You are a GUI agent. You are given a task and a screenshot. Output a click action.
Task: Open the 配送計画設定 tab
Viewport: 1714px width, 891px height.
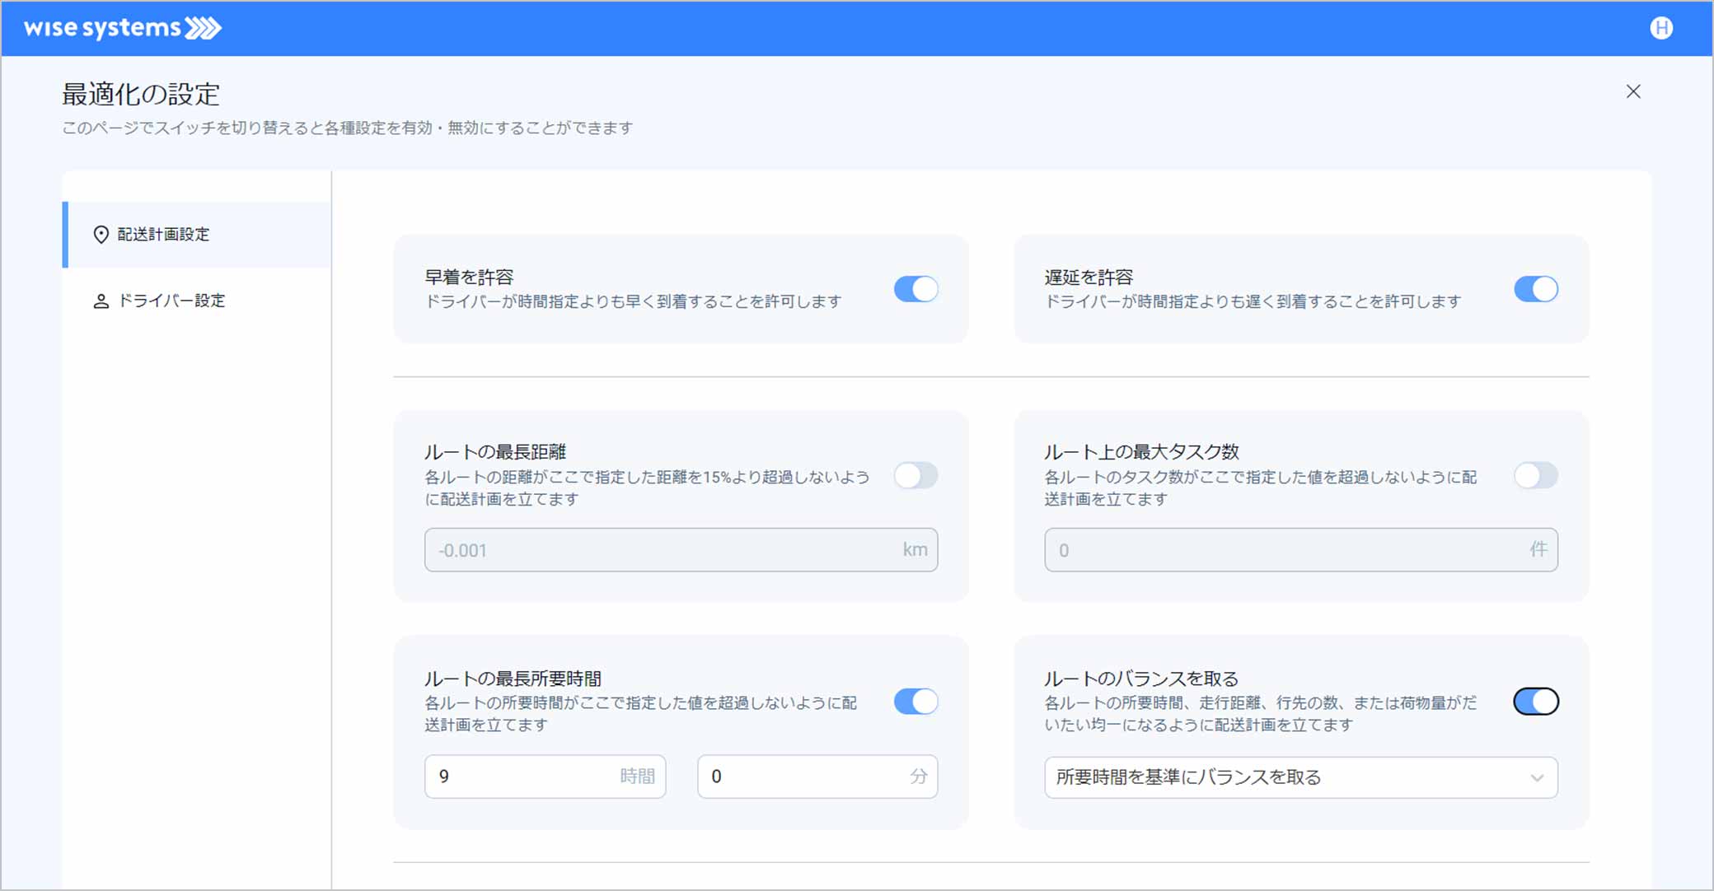[x=163, y=235]
